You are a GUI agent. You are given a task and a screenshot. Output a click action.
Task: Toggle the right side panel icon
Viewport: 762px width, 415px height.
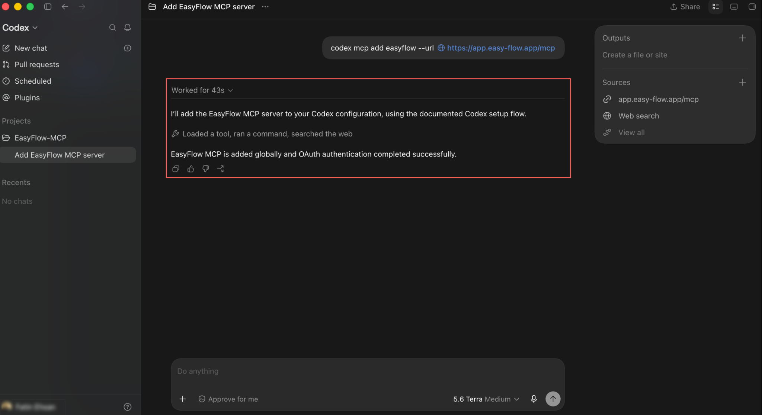(752, 7)
